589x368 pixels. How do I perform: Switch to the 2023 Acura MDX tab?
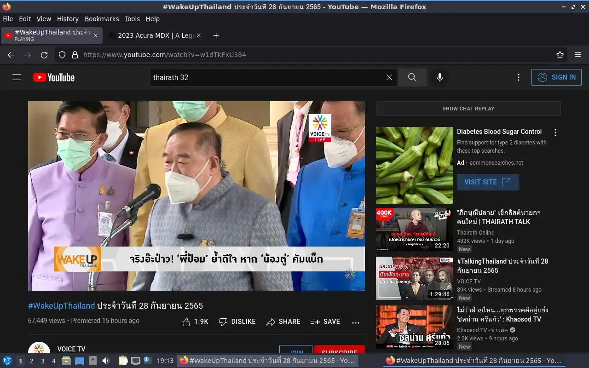pyautogui.click(x=154, y=35)
